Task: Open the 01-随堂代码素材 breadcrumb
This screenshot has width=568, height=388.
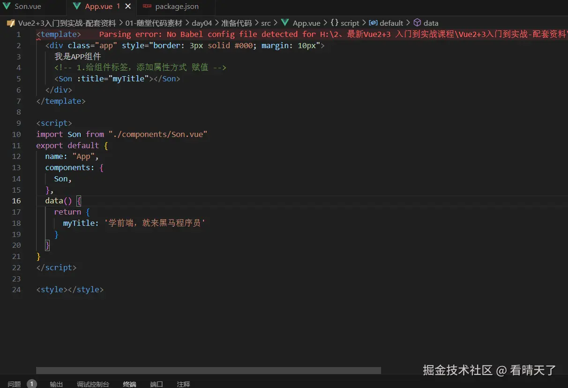Action: click(x=154, y=23)
